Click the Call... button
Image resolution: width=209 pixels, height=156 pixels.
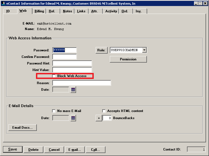(x=95, y=150)
